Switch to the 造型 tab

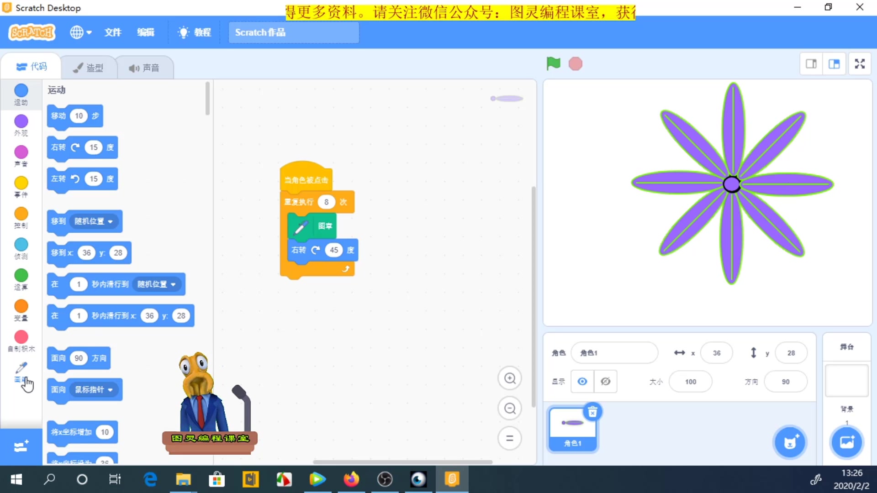tap(89, 67)
